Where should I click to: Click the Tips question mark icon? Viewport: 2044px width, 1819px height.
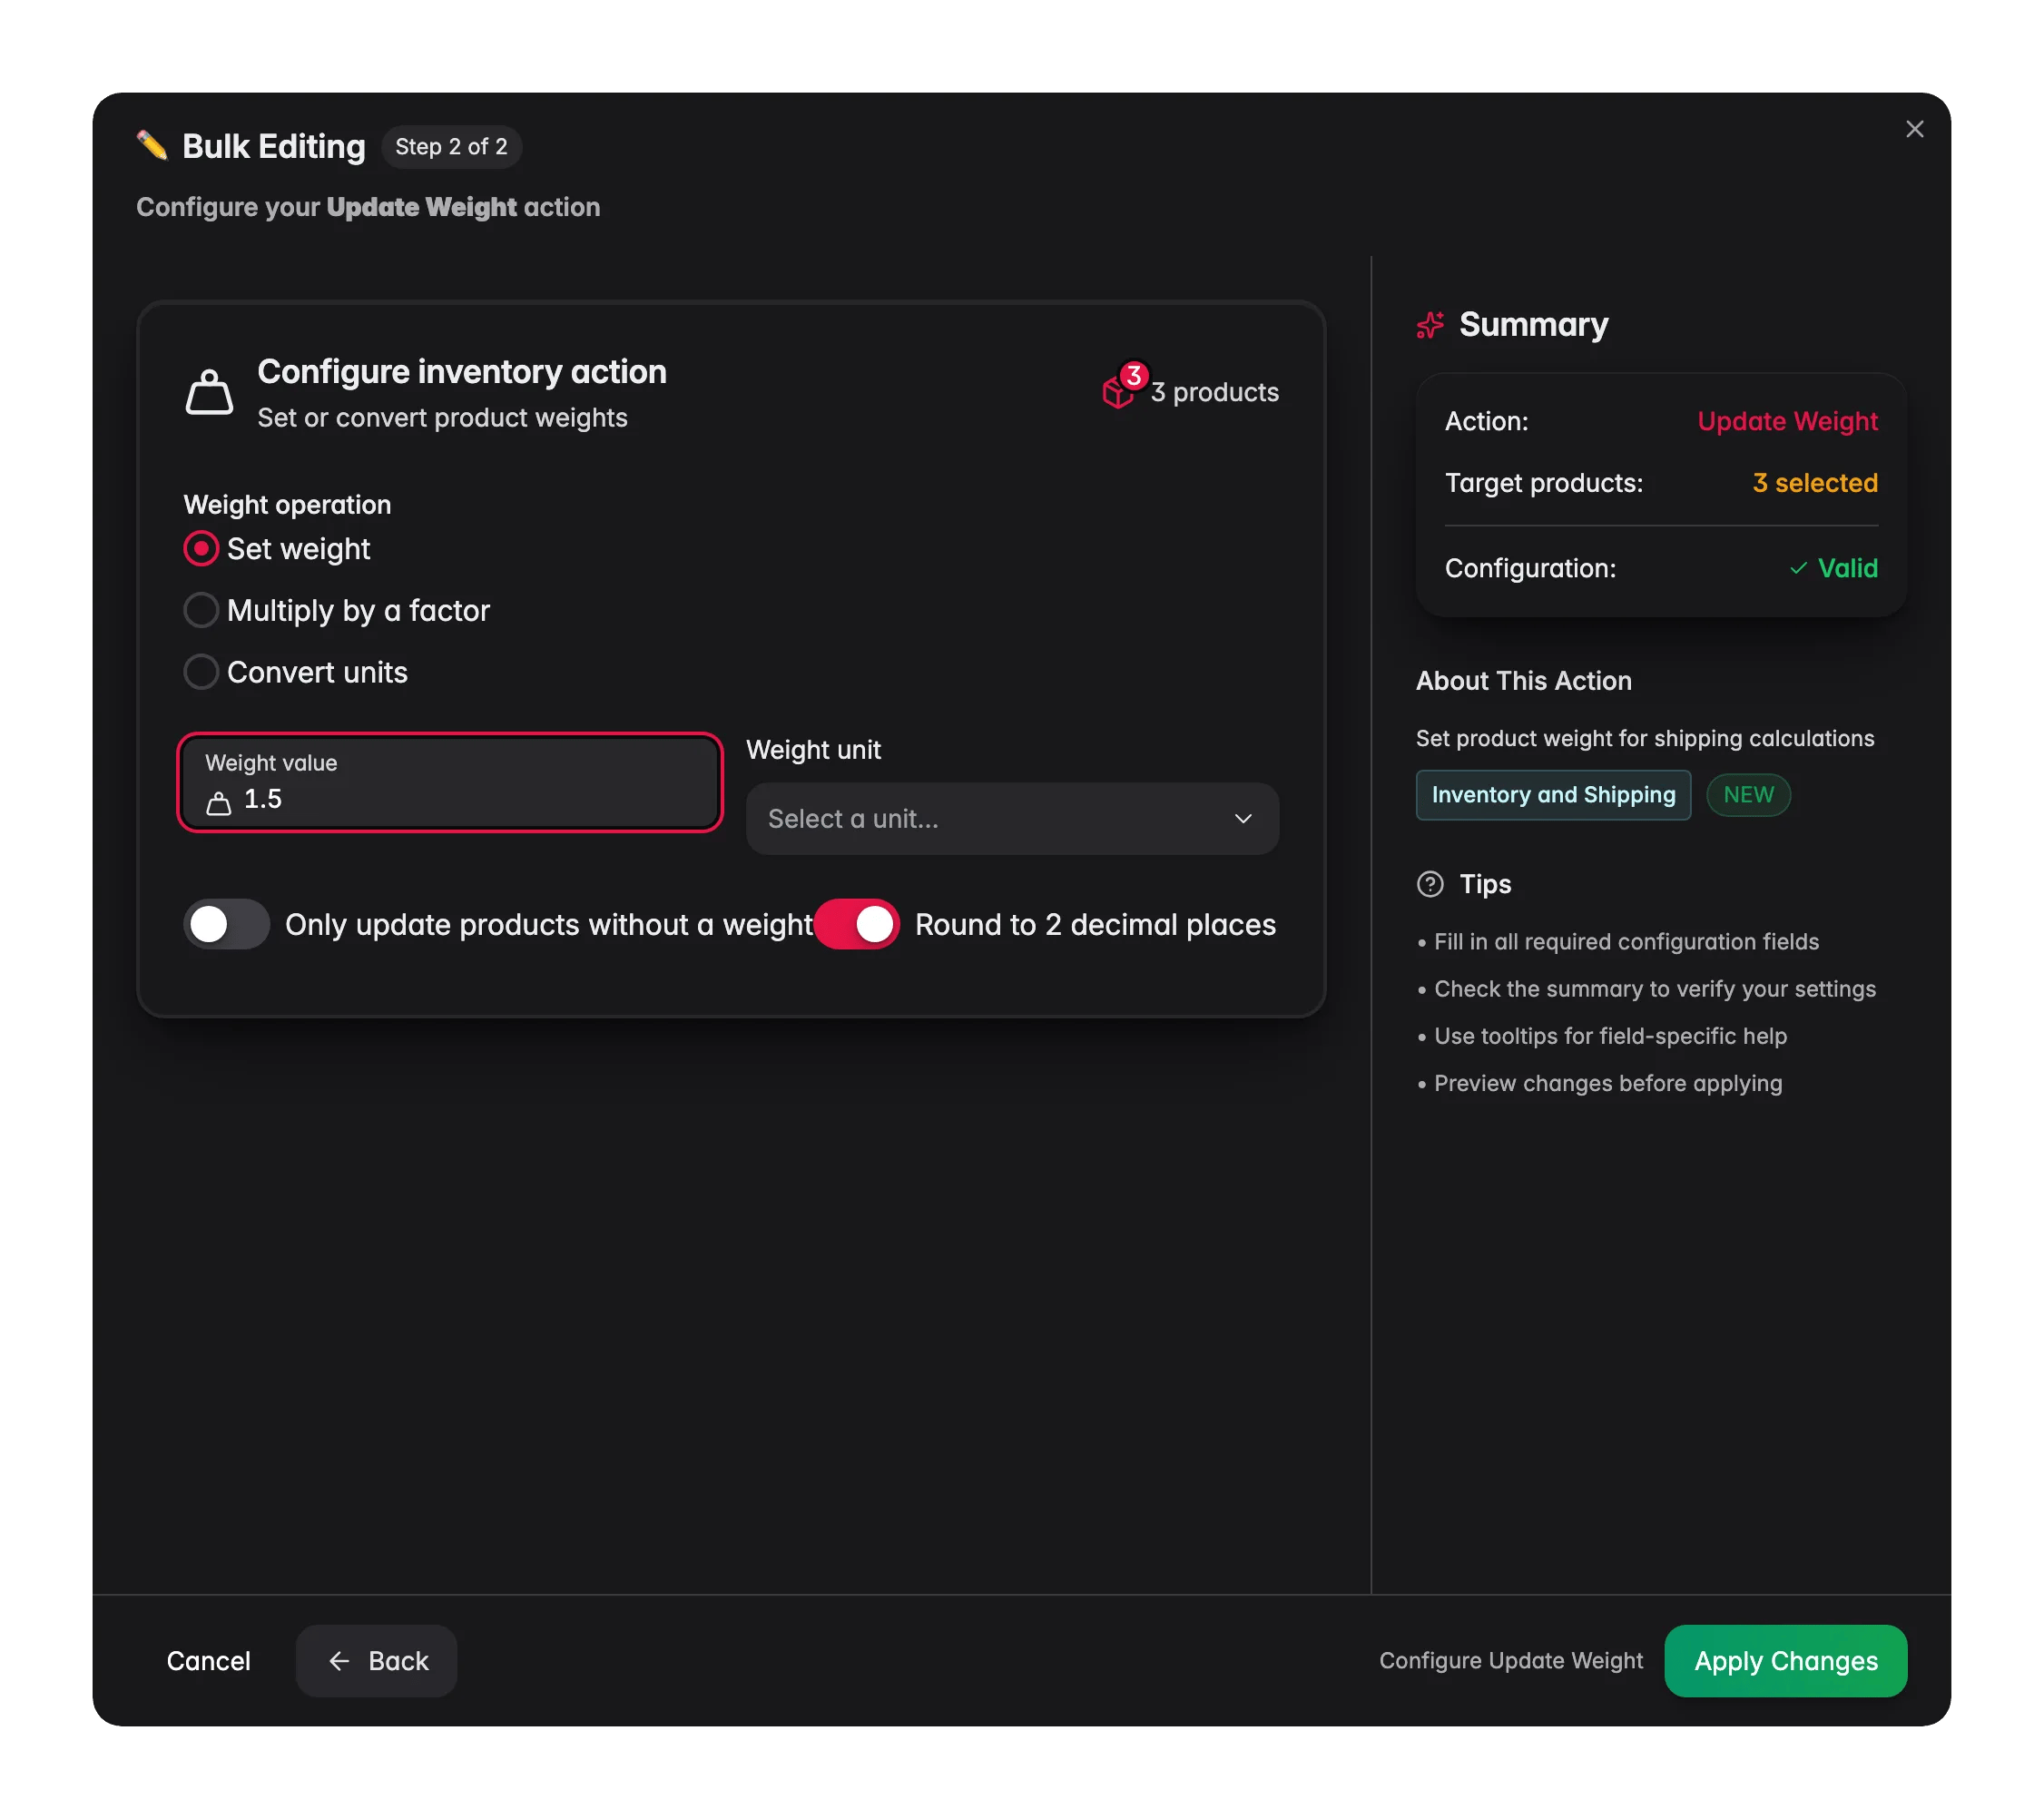pos(1430,884)
